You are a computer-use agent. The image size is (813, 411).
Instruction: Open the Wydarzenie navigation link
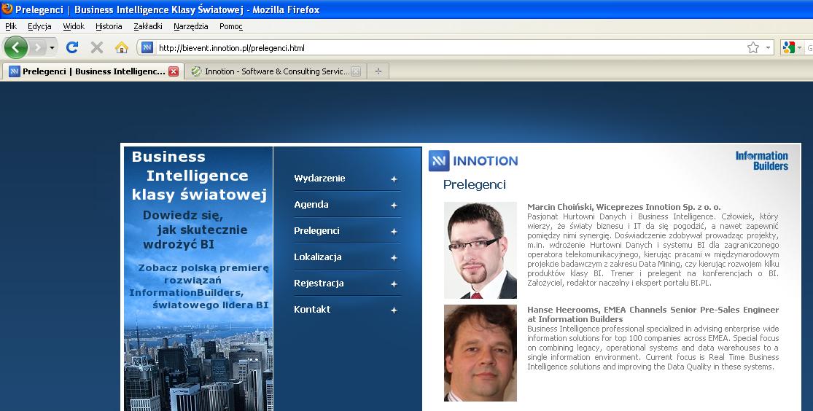click(x=319, y=178)
